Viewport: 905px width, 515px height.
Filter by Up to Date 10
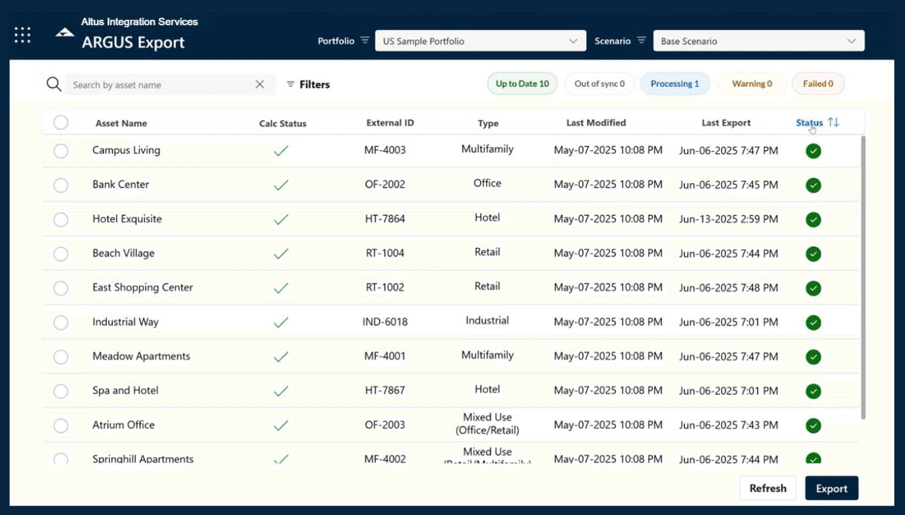pyautogui.click(x=523, y=84)
